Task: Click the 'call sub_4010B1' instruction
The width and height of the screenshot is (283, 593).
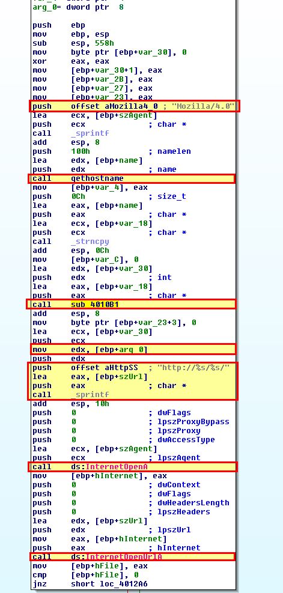Action: 131,304
